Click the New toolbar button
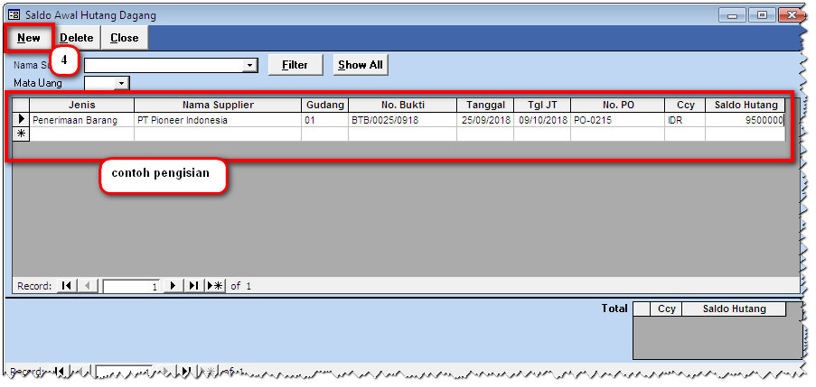816x387 pixels. coord(29,38)
